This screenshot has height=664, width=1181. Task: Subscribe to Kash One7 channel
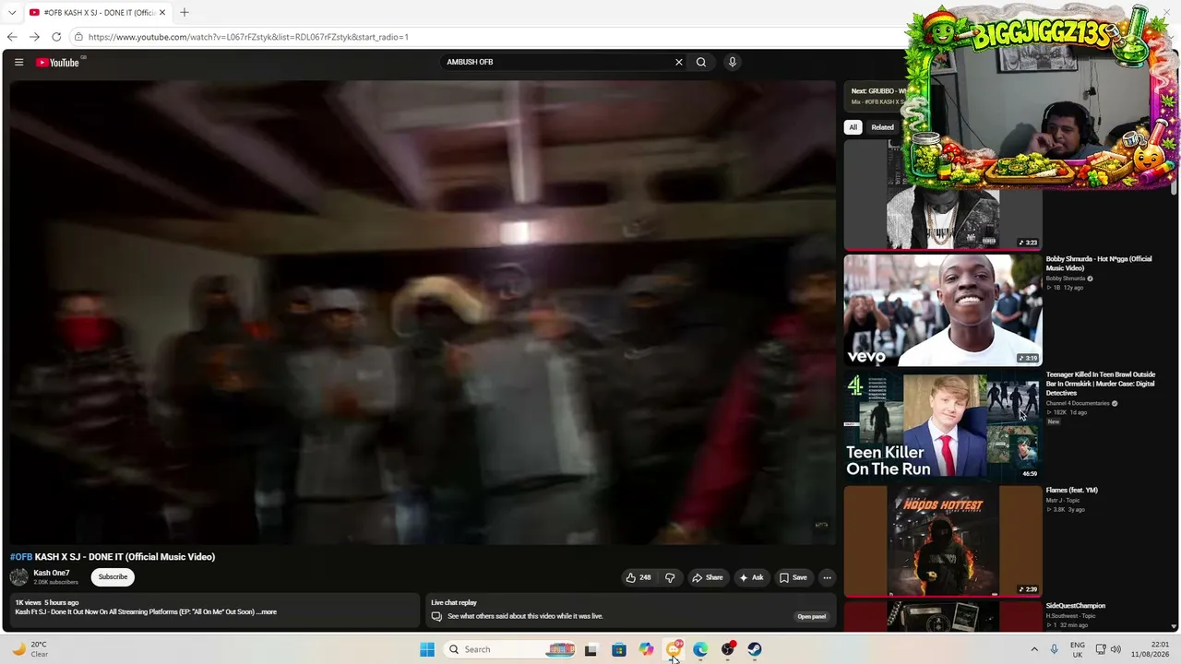113,577
